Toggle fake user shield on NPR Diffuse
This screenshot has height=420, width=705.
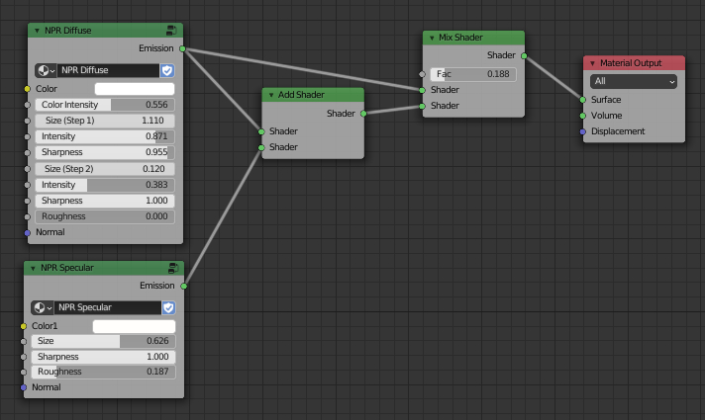coord(167,71)
